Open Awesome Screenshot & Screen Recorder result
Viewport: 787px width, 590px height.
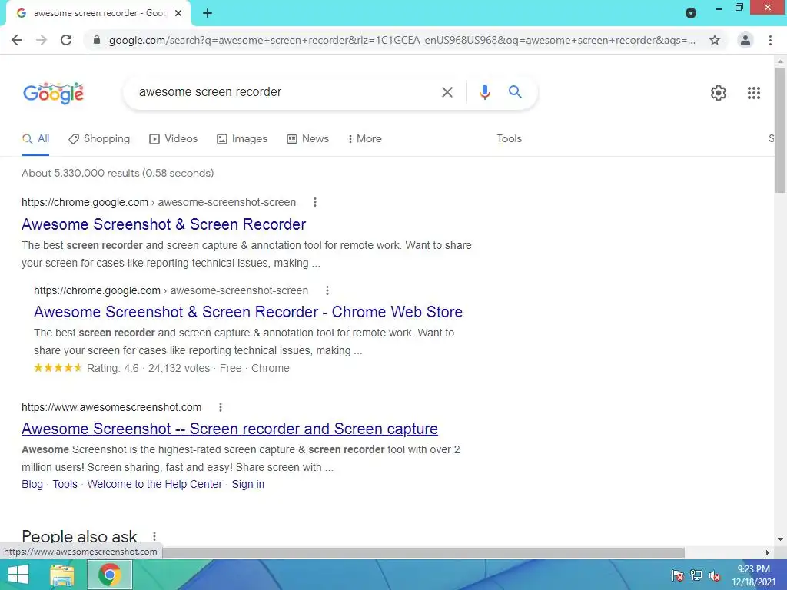[x=164, y=224]
